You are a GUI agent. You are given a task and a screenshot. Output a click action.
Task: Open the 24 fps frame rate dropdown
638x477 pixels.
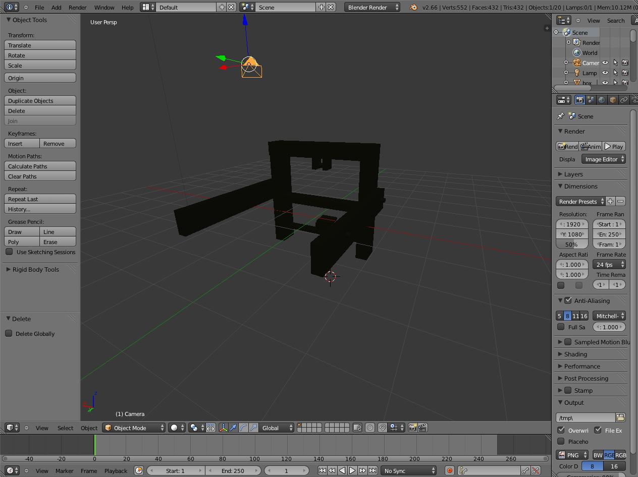(x=609, y=264)
